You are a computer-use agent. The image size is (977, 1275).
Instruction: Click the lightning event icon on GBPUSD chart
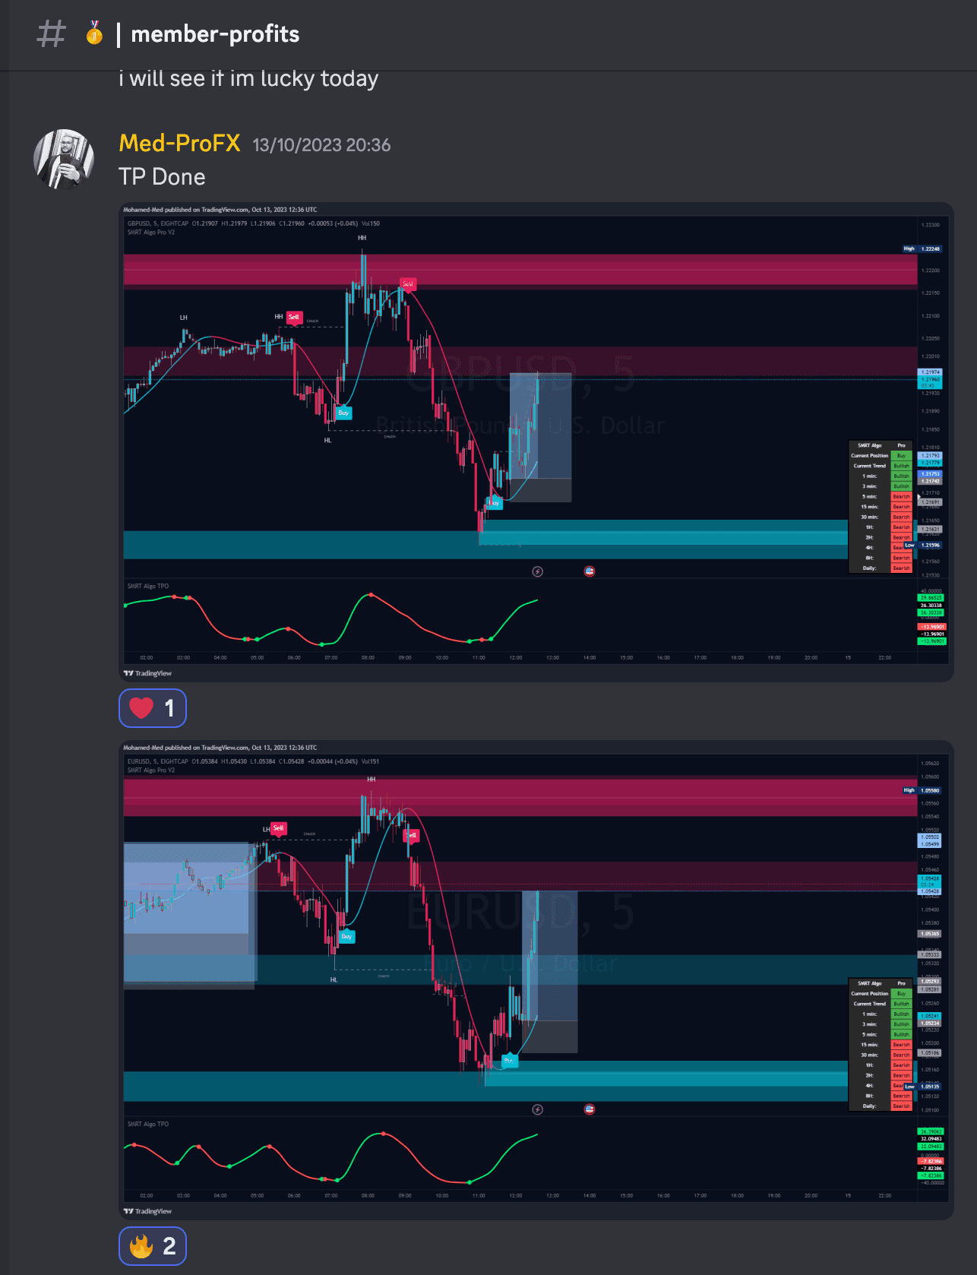point(538,571)
